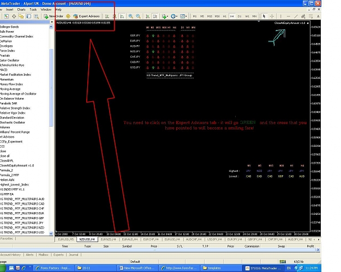Switch chart to candlesticks icon

click(115, 16)
